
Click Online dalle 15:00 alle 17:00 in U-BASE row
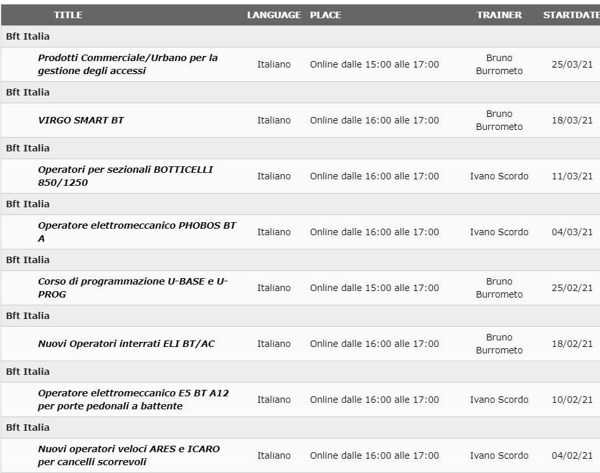(x=374, y=288)
